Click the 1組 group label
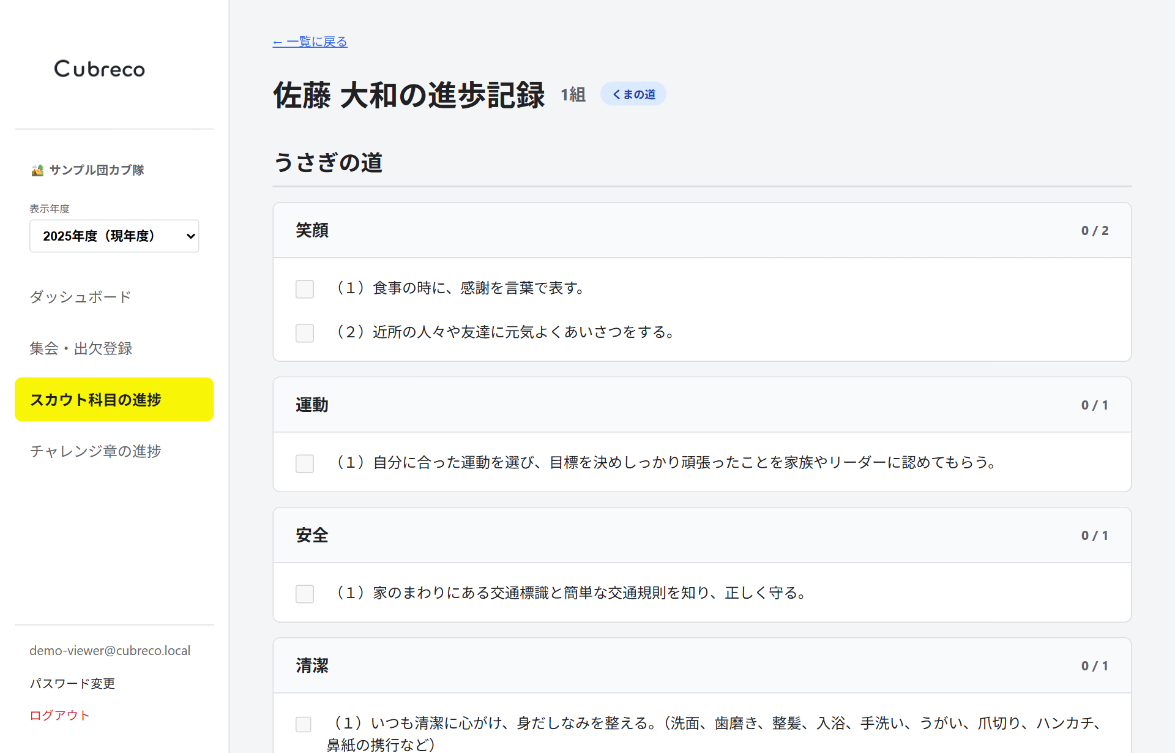Image resolution: width=1175 pixels, height=753 pixels. tap(573, 94)
